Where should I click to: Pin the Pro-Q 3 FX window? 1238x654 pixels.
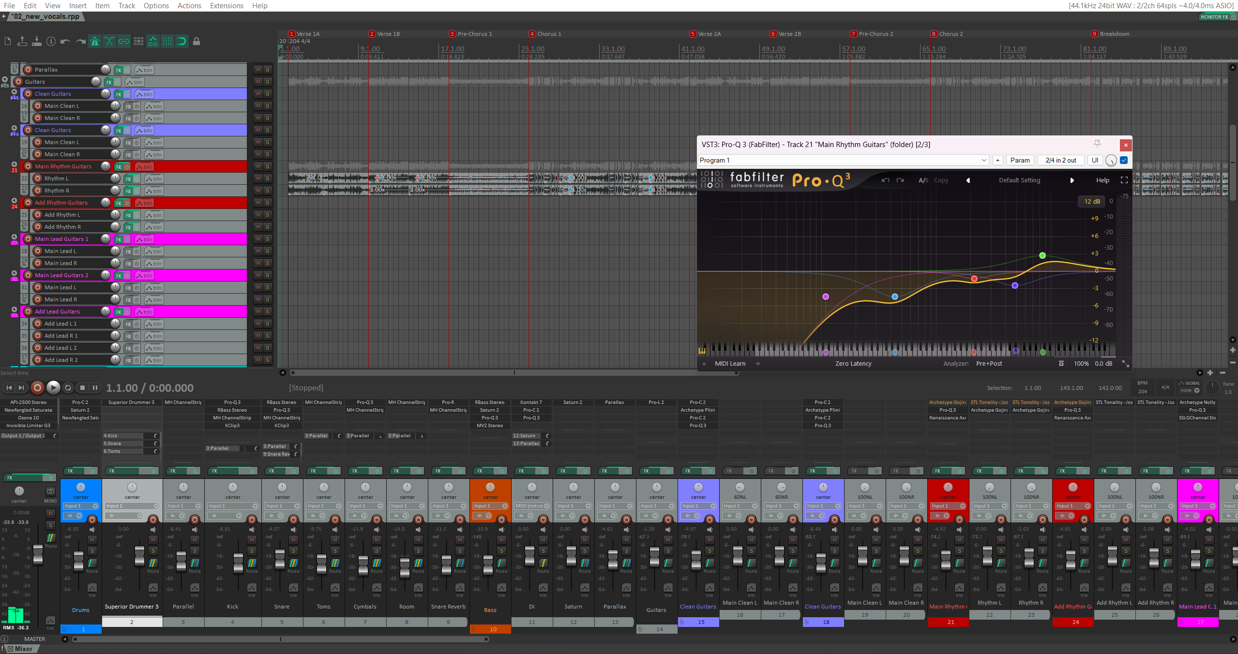click(x=1097, y=144)
